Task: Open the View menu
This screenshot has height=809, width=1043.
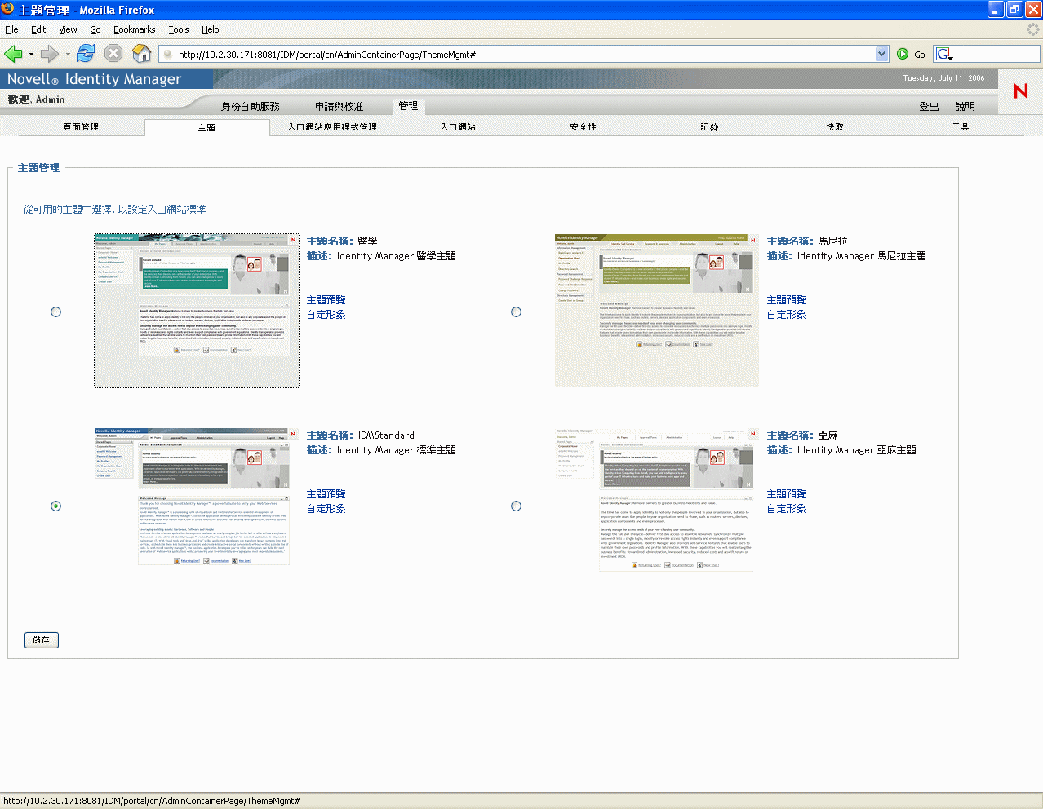Action: (68, 29)
